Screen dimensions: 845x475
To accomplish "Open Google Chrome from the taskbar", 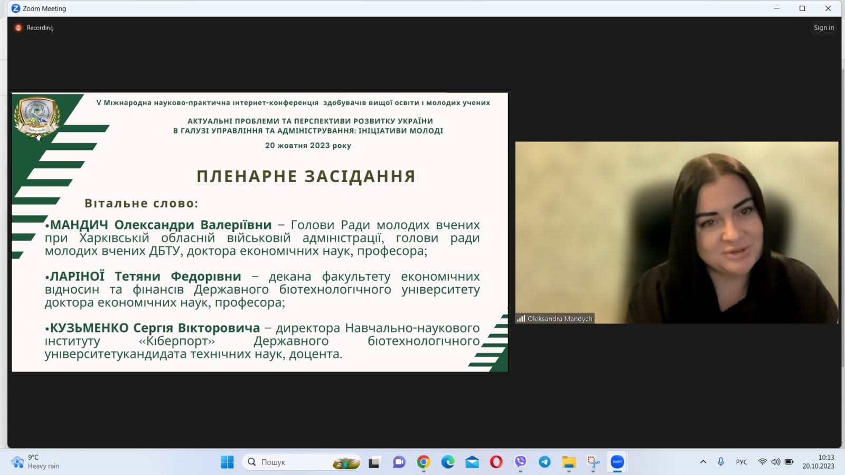I will (423, 462).
